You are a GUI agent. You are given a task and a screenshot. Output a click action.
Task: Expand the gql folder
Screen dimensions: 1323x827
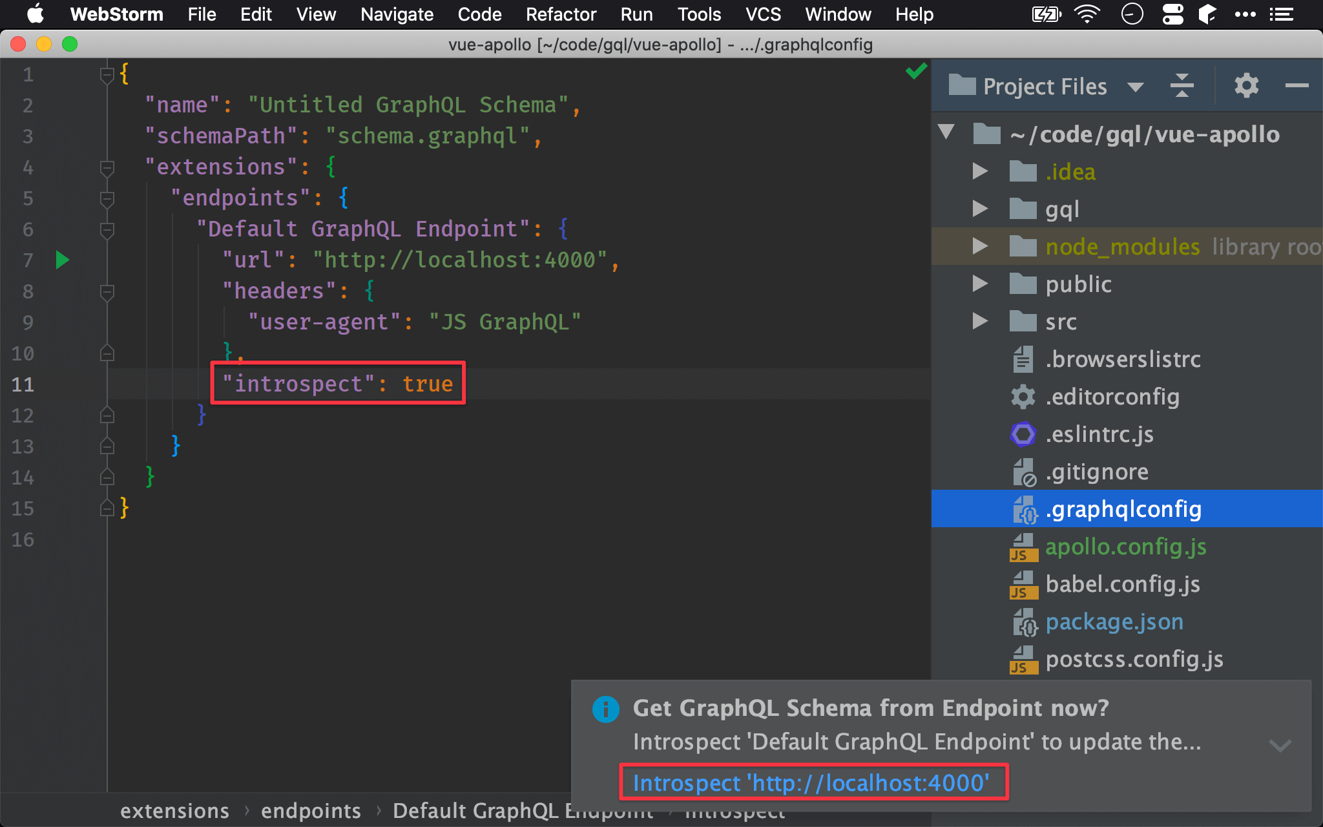(x=980, y=209)
